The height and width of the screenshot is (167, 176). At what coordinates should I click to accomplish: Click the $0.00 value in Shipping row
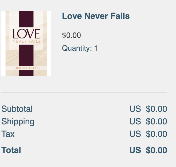tap(156, 121)
